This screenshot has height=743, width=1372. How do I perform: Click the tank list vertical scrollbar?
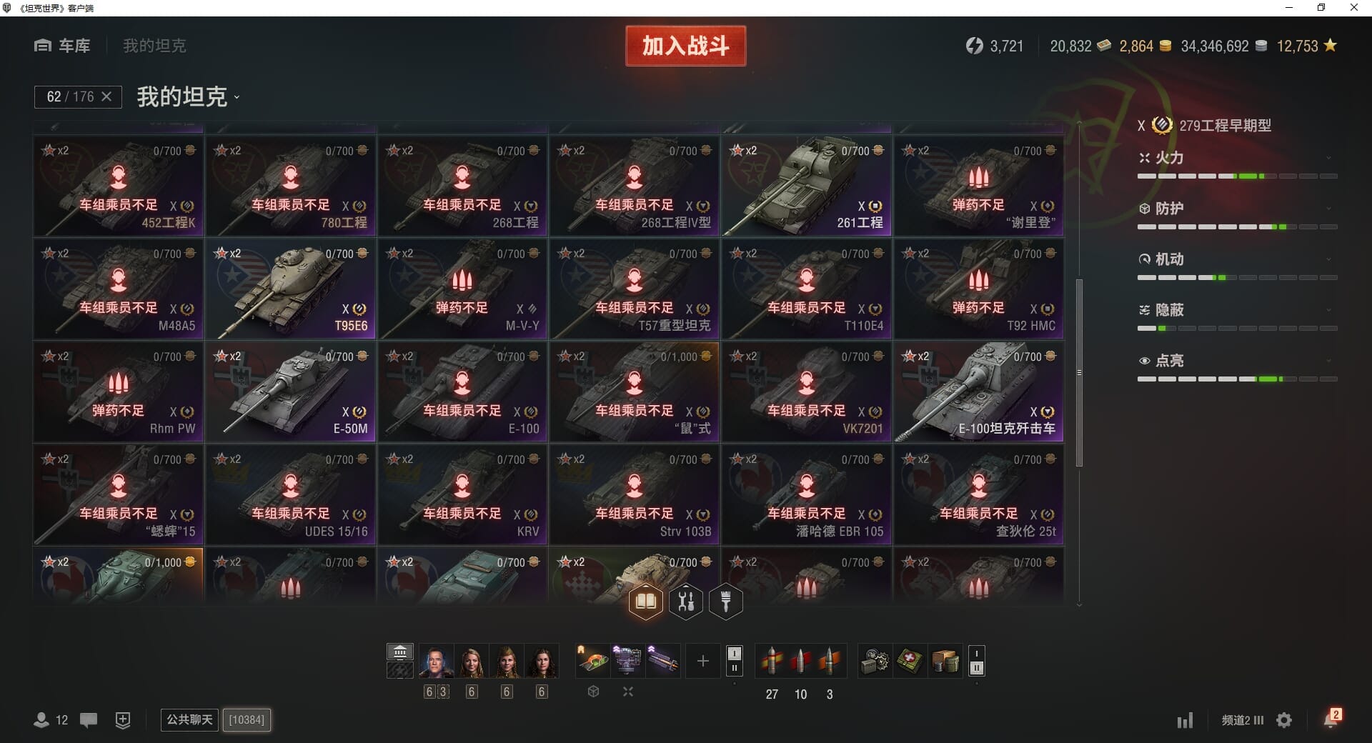(x=1079, y=372)
